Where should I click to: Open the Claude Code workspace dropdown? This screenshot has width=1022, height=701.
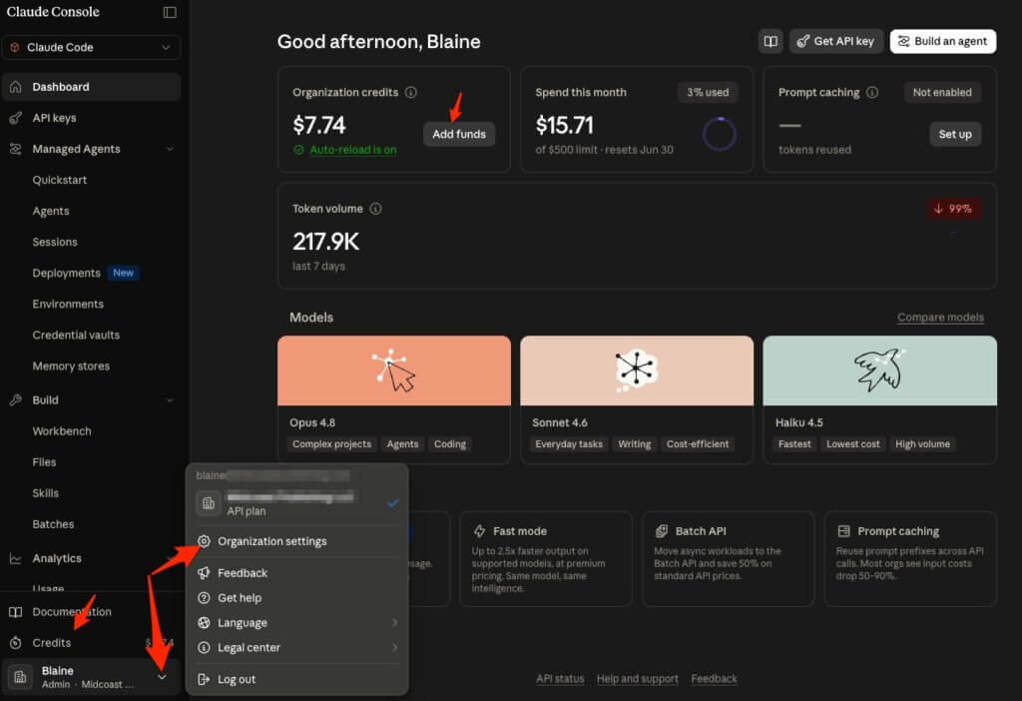91,48
